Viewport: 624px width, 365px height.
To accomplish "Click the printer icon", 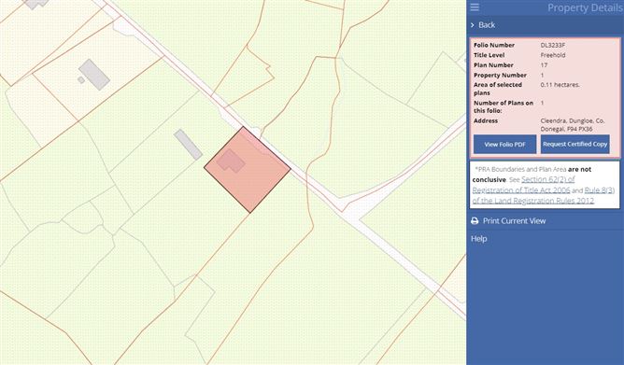I will point(475,220).
